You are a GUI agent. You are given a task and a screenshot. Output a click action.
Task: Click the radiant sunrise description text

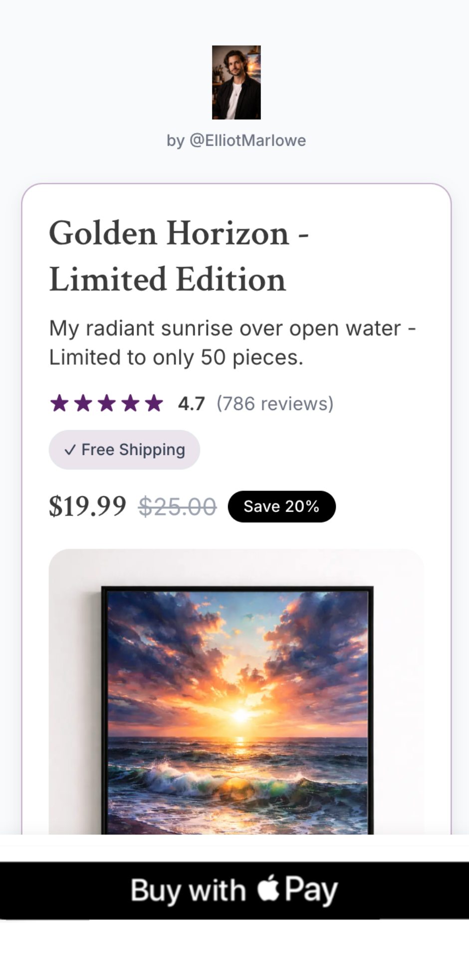coord(233,343)
